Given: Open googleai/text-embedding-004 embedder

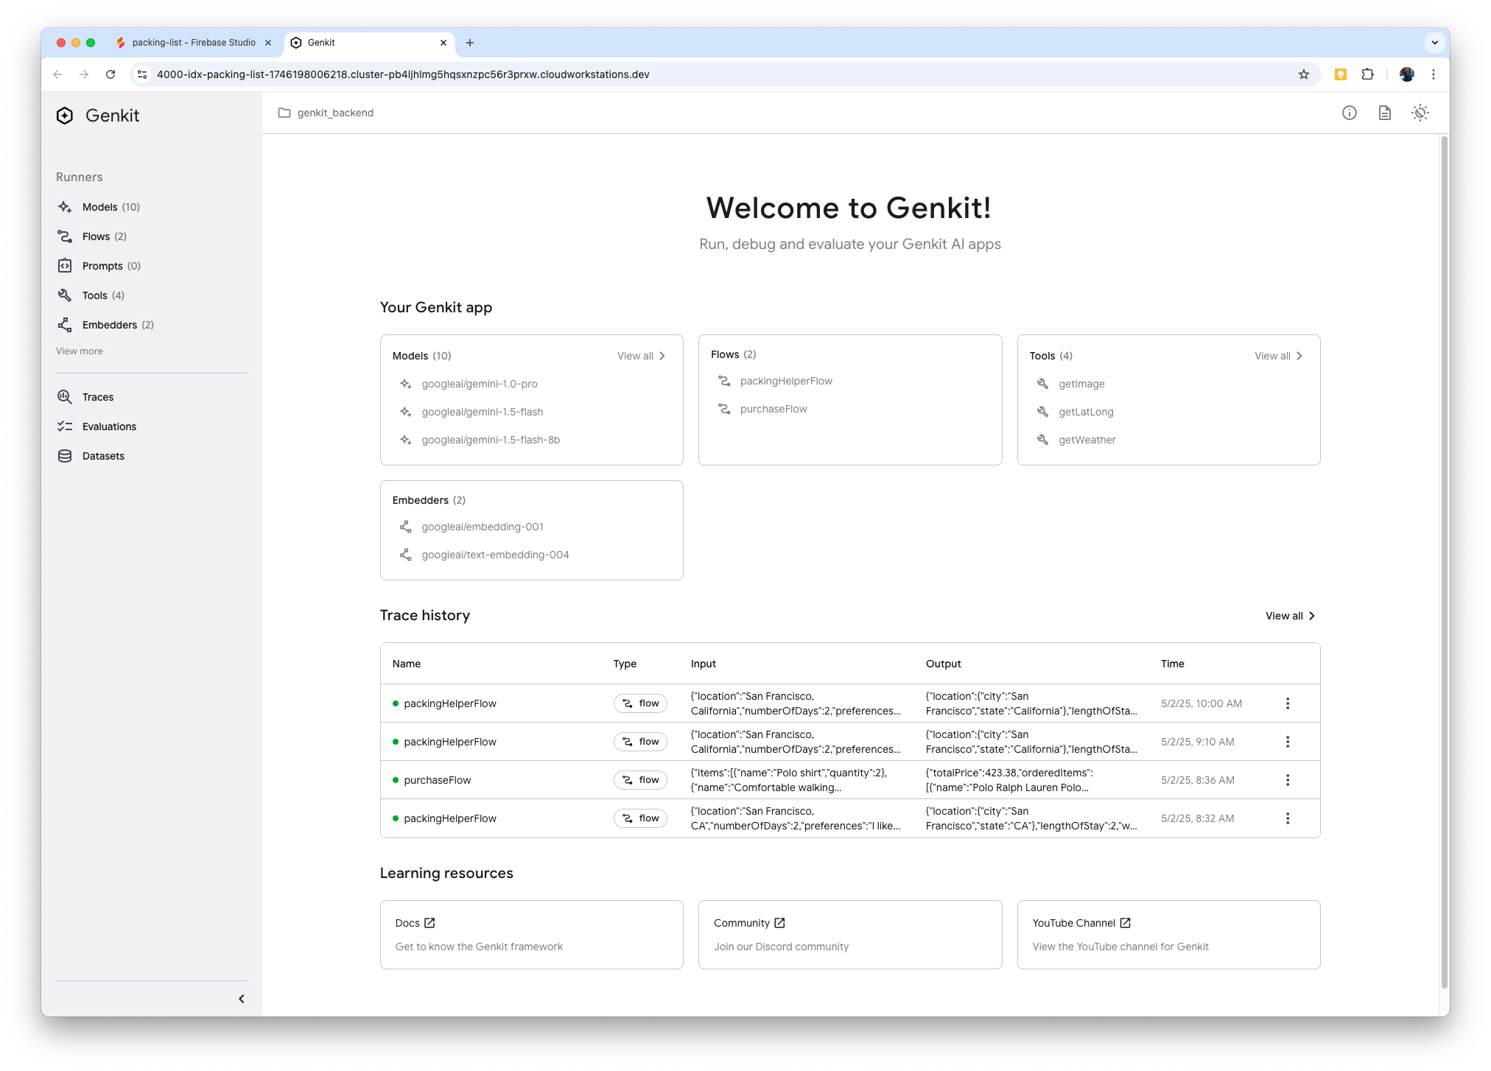Looking at the screenshot, I should 494,555.
